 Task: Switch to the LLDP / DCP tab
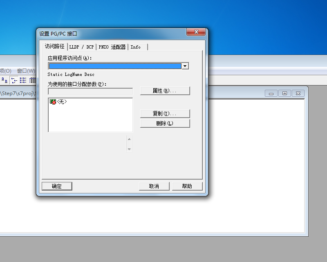(x=81, y=47)
